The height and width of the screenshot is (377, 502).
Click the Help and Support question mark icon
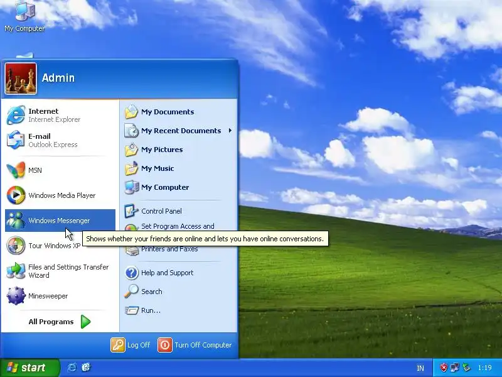[x=131, y=273]
